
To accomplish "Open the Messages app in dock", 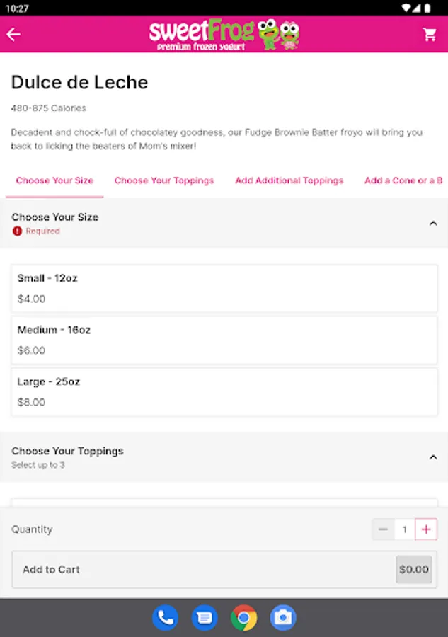I will pyautogui.click(x=205, y=618).
